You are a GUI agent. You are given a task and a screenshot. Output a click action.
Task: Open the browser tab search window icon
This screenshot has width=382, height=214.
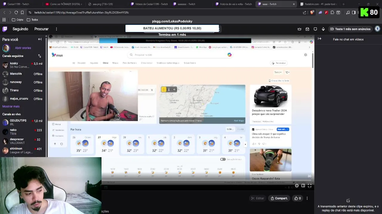point(338,12)
